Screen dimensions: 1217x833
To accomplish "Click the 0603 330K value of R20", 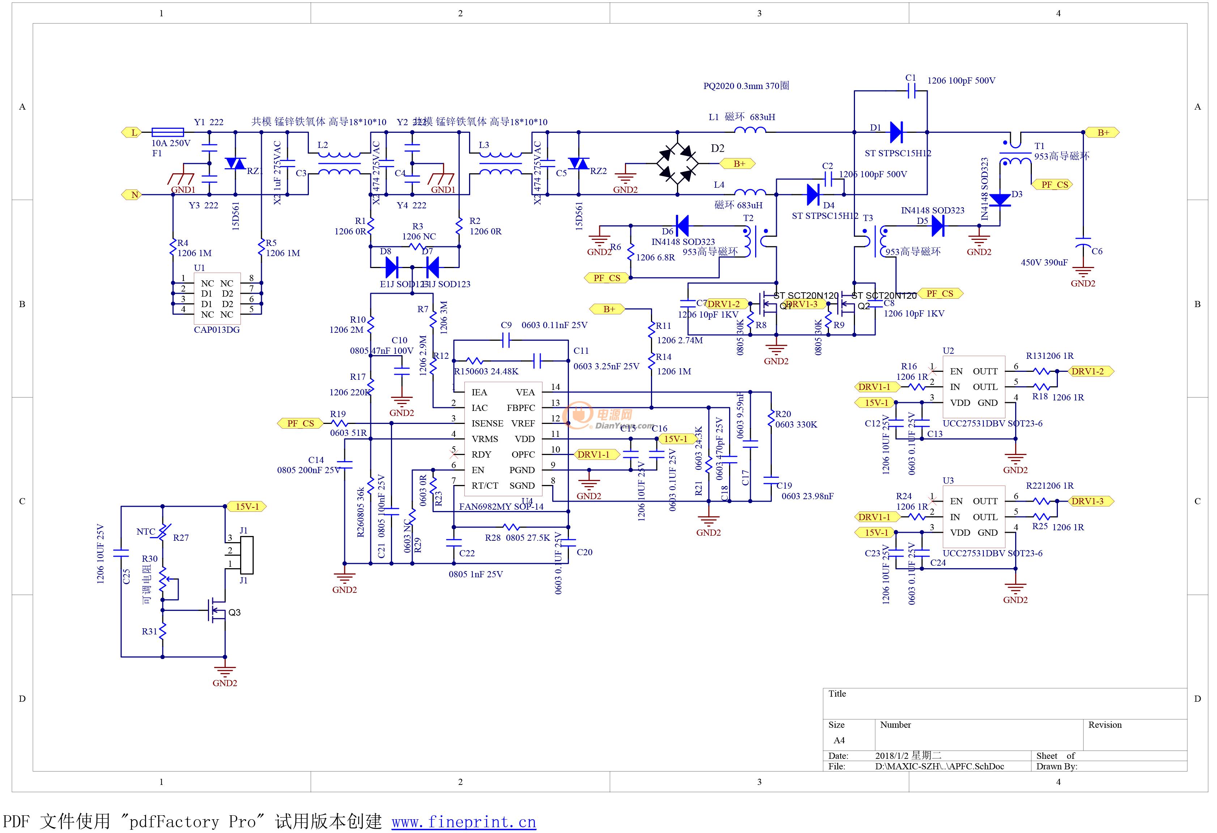I will tap(796, 425).
